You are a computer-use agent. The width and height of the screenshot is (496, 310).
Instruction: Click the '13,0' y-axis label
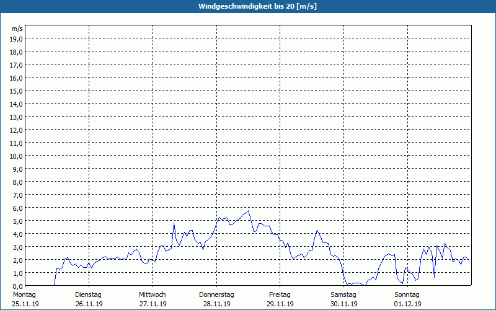click(17, 117)
